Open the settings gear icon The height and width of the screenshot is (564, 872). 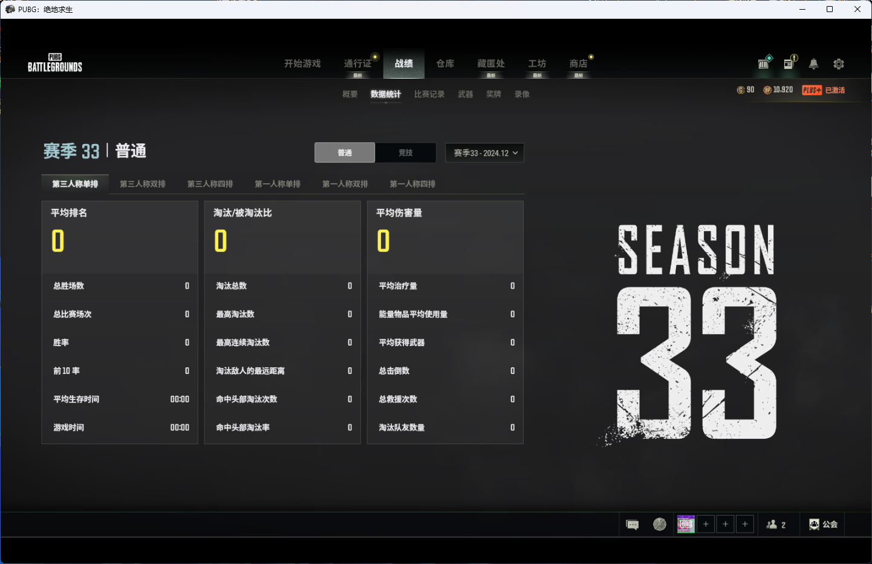839,64
